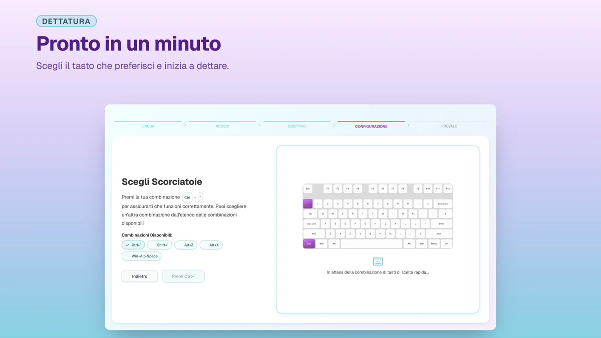
Task: Open the LINGUA step
Action: 148,125
